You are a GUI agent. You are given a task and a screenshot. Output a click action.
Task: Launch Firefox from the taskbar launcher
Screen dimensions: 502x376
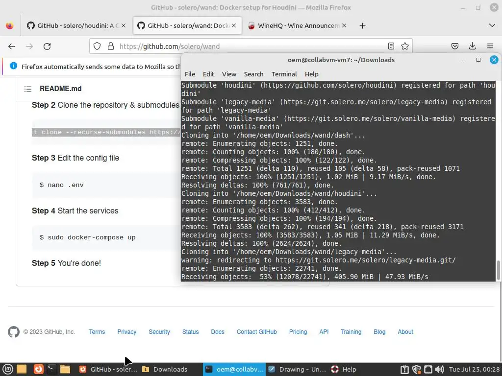point(38,369)
